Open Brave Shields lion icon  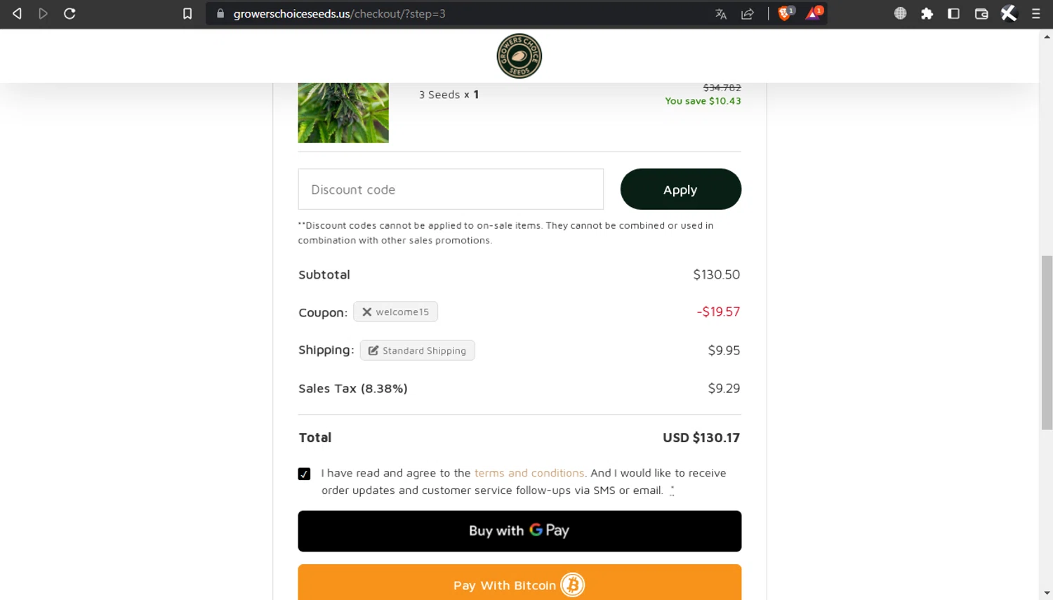coord(785,13)
